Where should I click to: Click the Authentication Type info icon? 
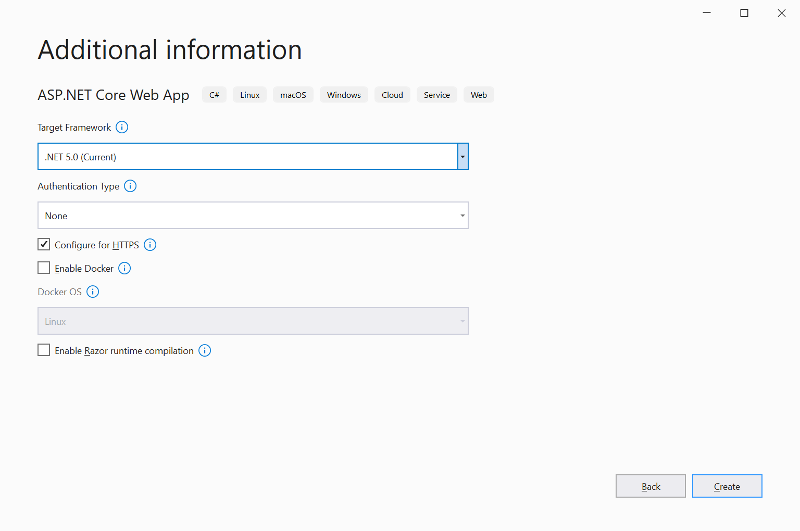pyautogui.click(x=130, y=186)
